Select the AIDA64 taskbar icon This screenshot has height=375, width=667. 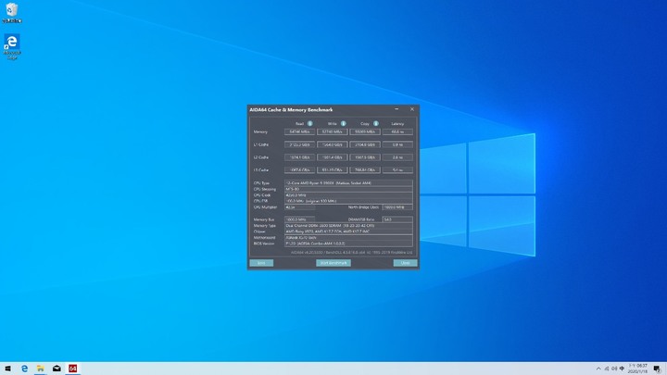click(x=72, y=369)
